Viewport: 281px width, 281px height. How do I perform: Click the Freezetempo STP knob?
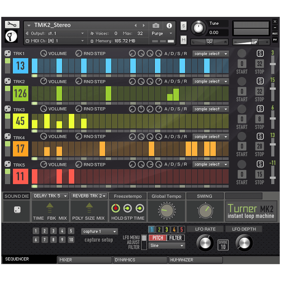(127, 209)
